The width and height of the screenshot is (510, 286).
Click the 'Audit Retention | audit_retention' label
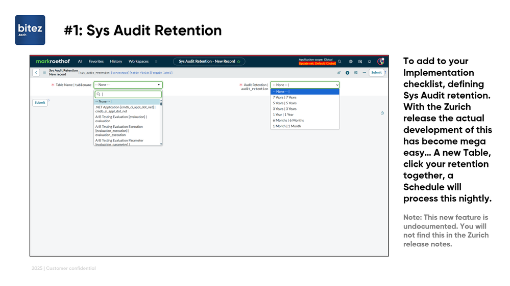[255, 87]
